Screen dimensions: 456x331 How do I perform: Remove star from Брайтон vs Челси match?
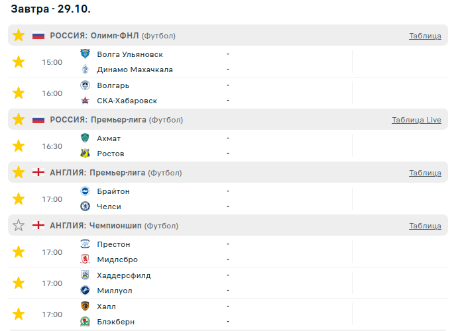click(19, 199)
